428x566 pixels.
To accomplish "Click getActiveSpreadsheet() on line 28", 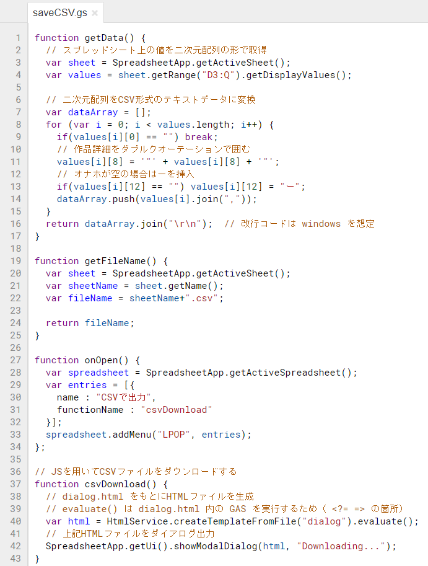I will point(290,373).
